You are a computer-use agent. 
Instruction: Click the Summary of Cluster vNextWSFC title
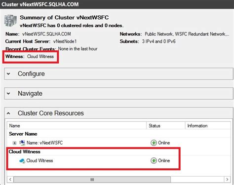pyautogui.click(x=64, y=17)
